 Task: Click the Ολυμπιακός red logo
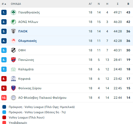[13, 41]
